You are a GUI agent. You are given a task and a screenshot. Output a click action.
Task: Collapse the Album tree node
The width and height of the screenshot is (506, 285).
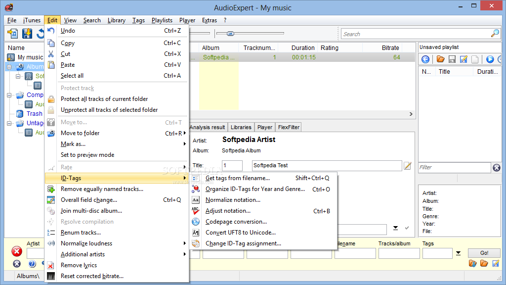click(9, 67)
